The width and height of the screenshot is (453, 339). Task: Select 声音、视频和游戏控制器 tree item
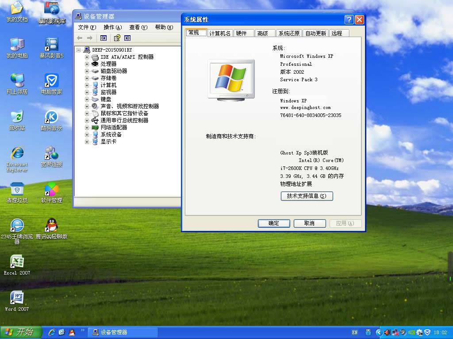coord(130,106)
